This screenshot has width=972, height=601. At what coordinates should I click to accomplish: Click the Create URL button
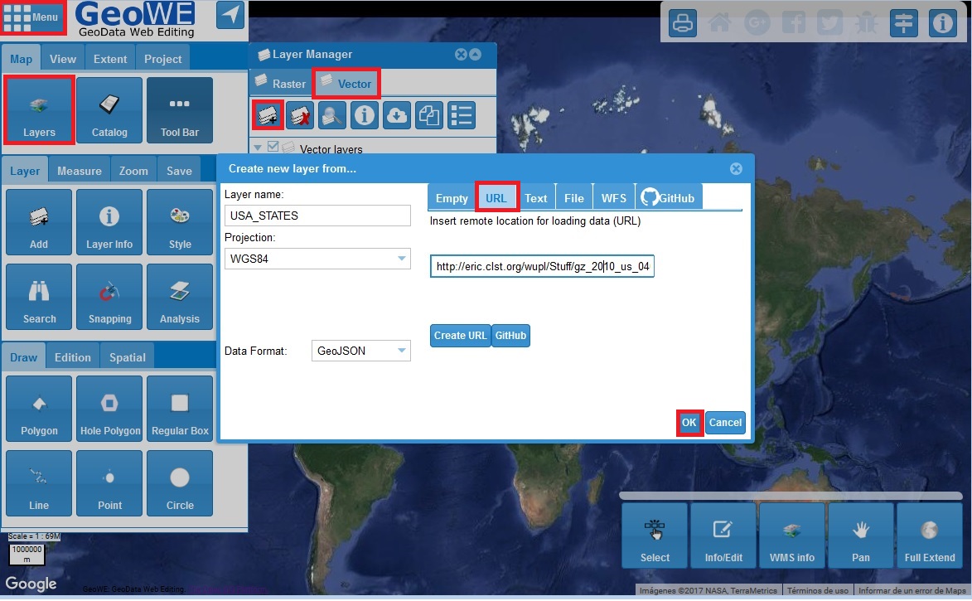pyautogui.click(x=459, y=336)
